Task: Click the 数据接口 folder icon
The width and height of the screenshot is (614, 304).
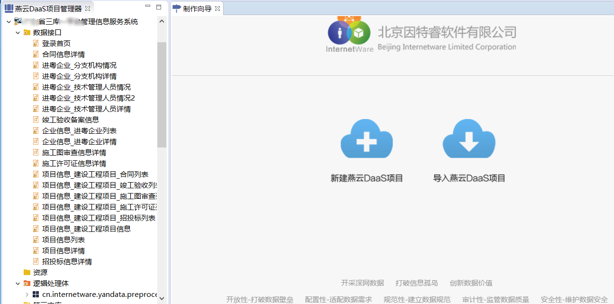Action: (27, 32)
